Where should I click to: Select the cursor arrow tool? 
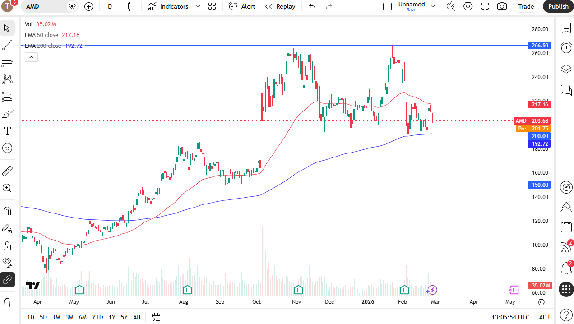pyautogui.click(x=7, y=28)
